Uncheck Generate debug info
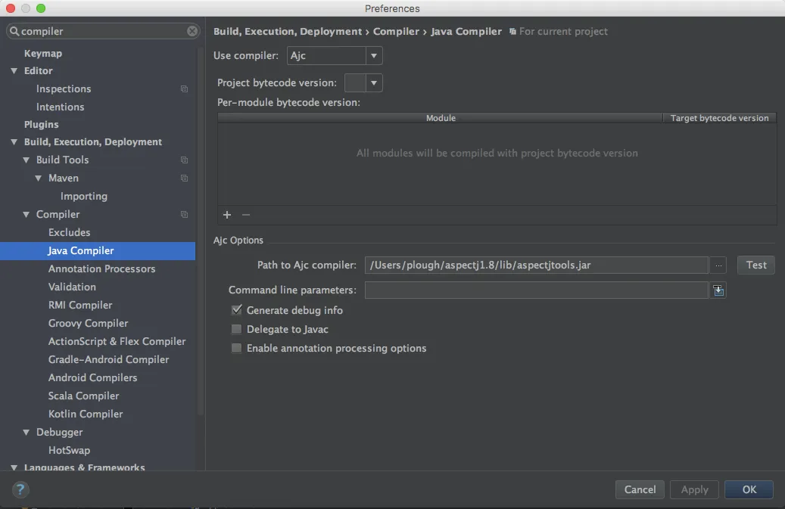Viewport: 785px width, 509px height. point(236,310)
